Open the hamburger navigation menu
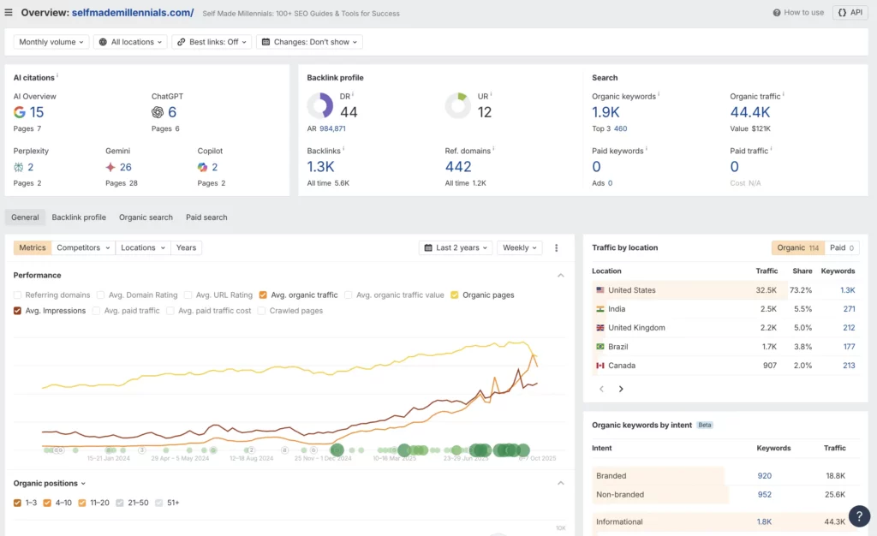 (x=10, y=13)
